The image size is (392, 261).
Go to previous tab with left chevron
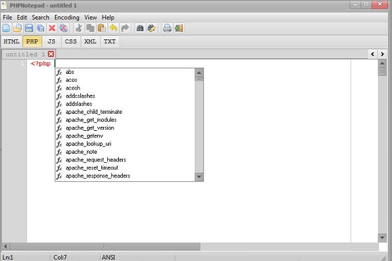(x=372, y=54)
